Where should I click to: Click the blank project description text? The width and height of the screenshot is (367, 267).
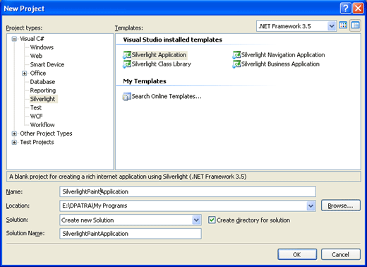128,177
